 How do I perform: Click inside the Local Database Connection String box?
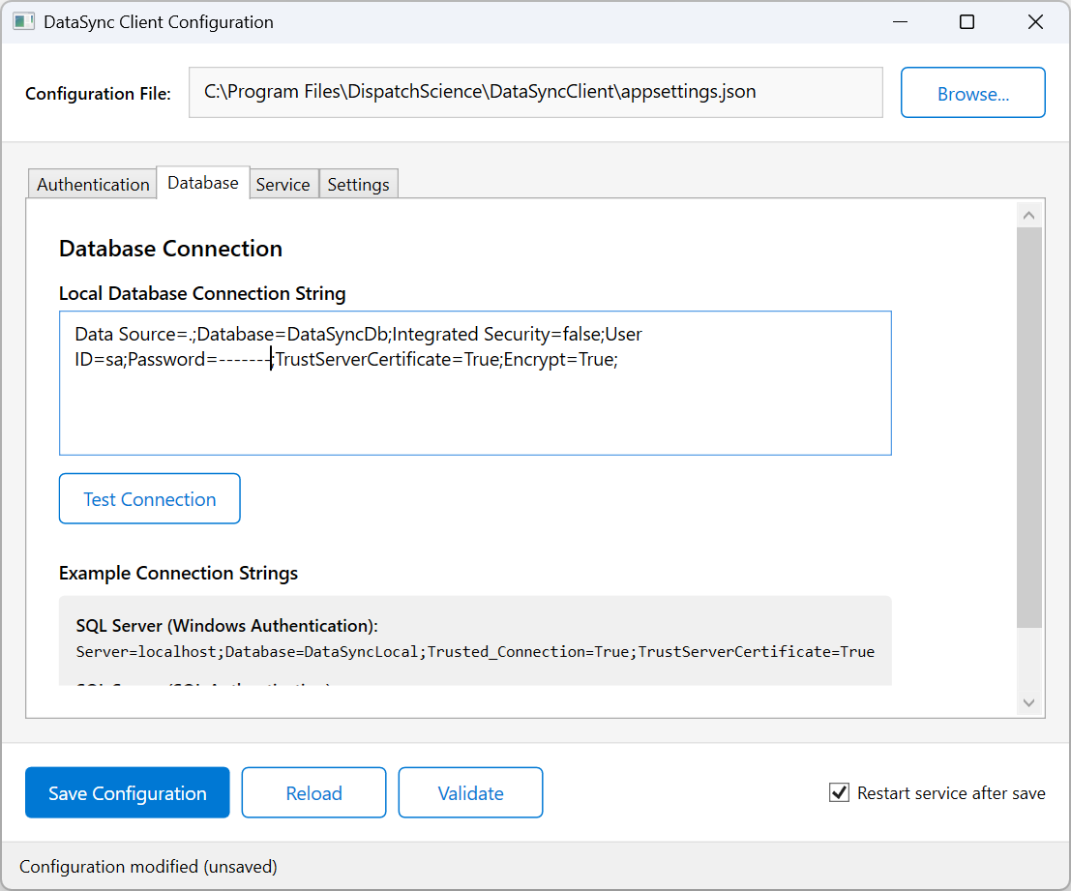[474, 382]
